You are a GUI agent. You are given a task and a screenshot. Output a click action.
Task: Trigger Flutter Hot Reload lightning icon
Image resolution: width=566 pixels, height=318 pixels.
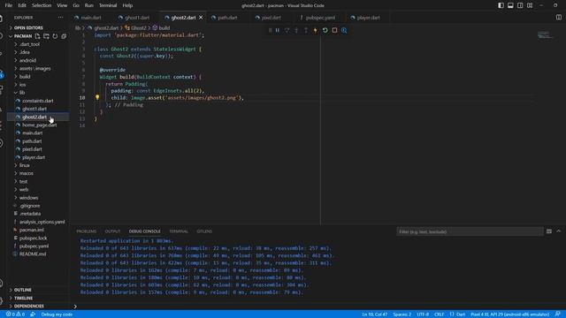point(315,31)
